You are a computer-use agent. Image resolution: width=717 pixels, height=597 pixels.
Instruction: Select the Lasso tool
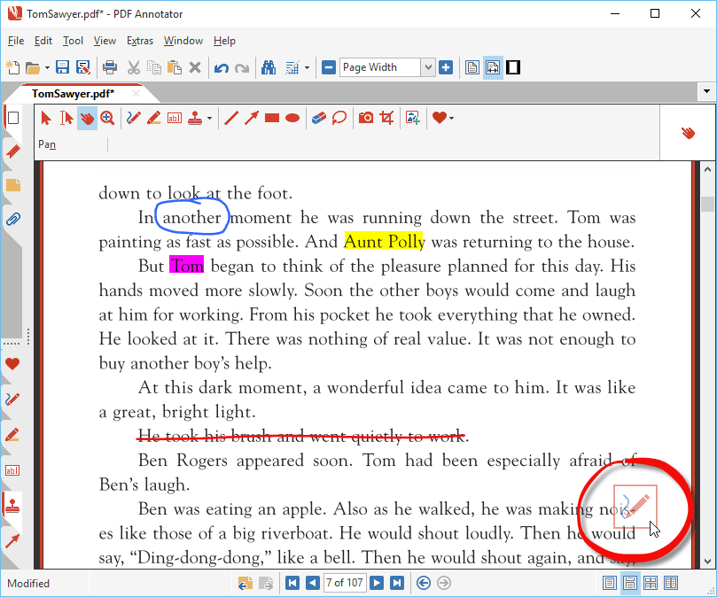coord(339,119)
